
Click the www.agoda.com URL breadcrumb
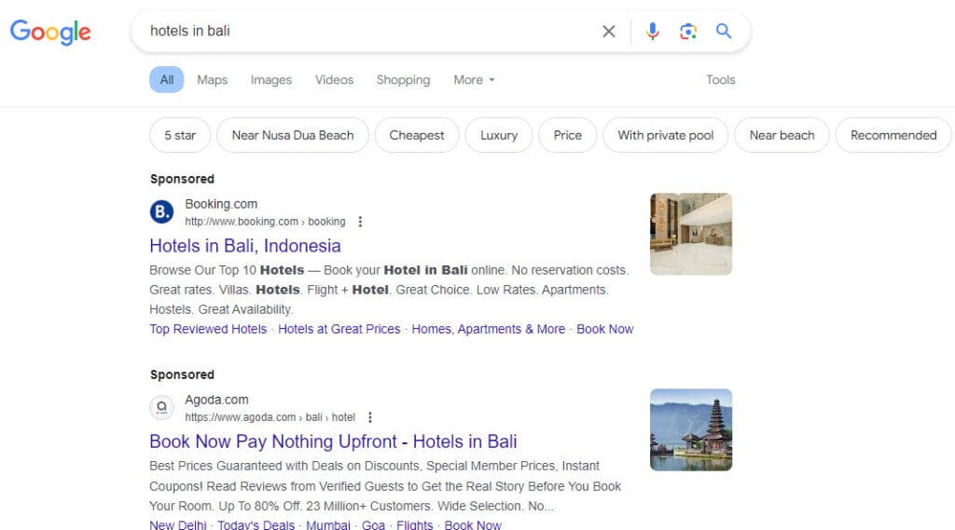point(270,417)
